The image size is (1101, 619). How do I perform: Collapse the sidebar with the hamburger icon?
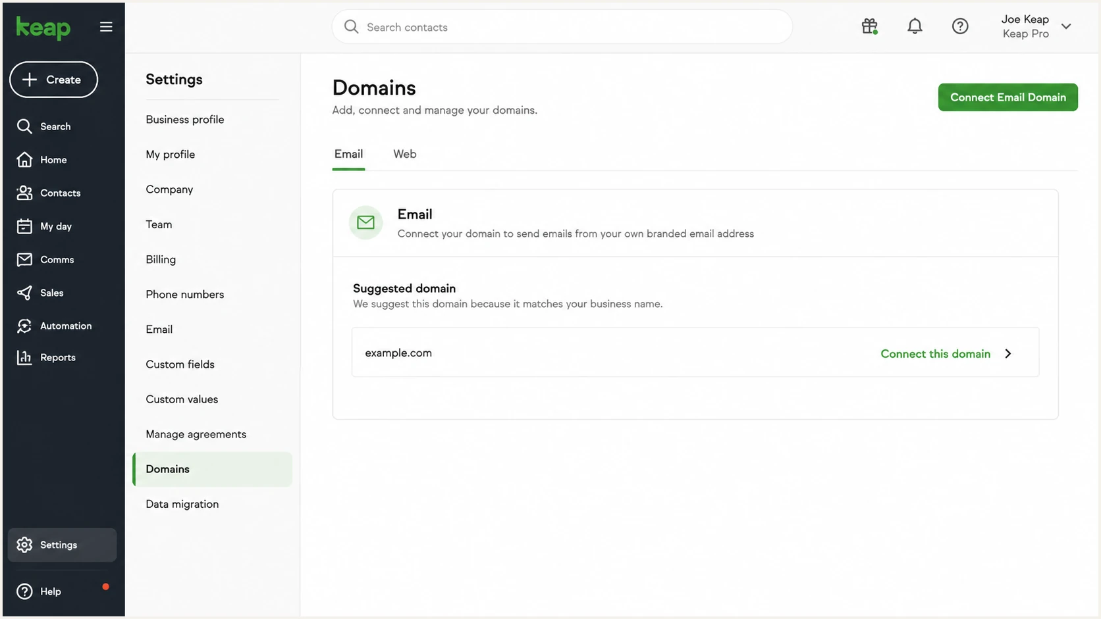click(106, 27)
